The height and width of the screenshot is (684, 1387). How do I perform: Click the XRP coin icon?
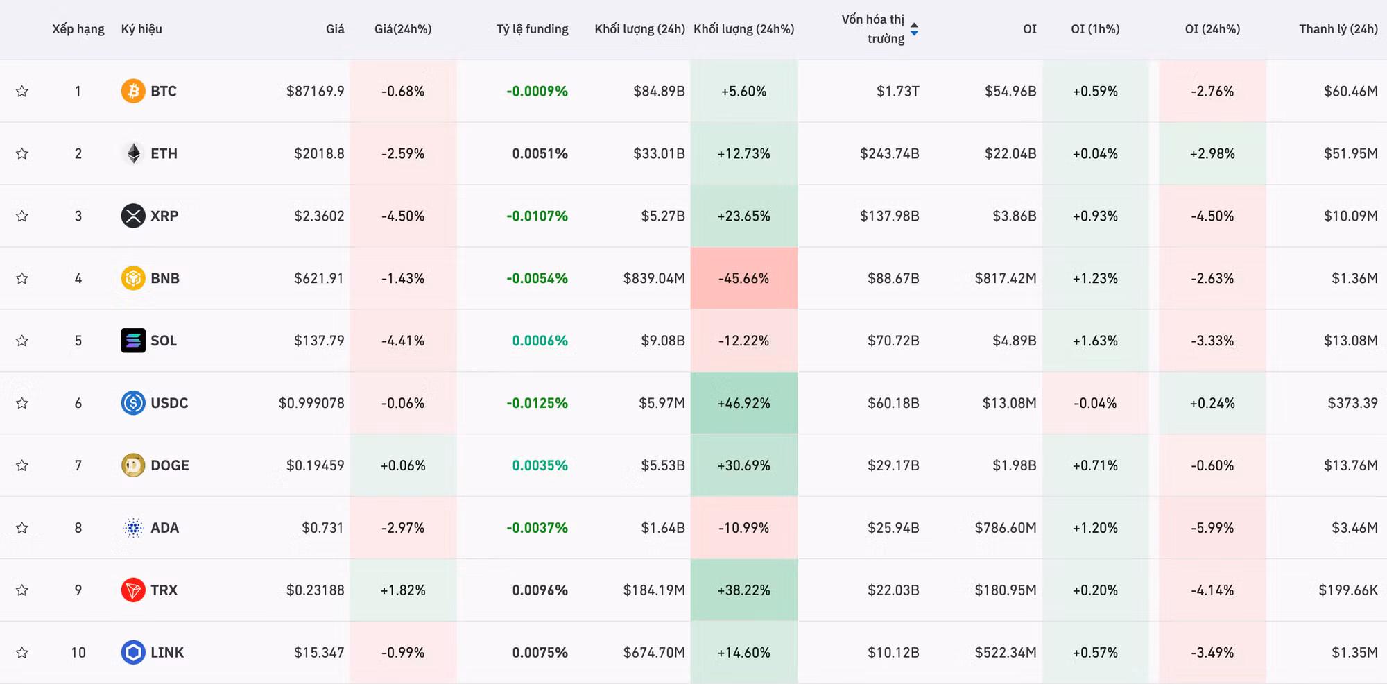click(x=133, y=216)
